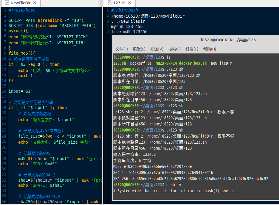Click the file_size=$(wc -c line
This screenshot has height=205, width=279.
click(60, 136)
